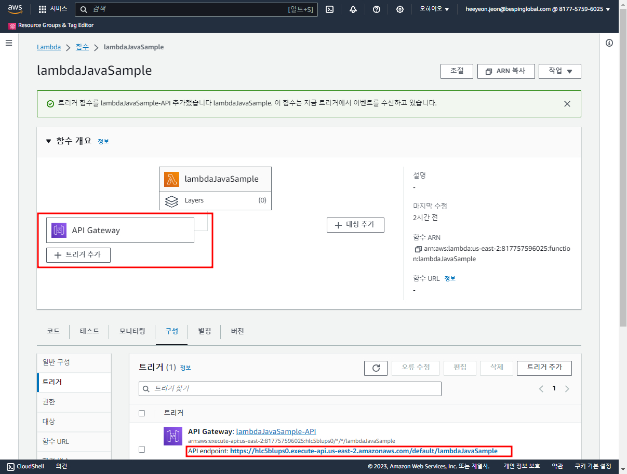Open the 작업 actions dropdown
Image resolution: width=627 pixels, height=474 pixels.
click(x=560, y=71)
